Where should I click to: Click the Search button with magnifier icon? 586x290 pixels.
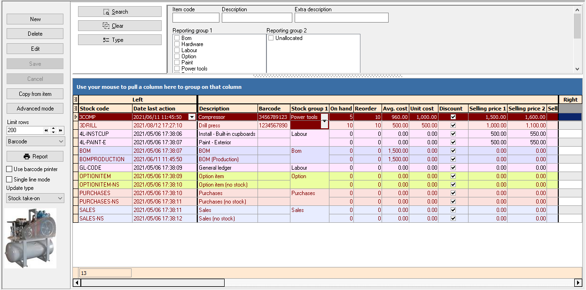pos(119,12)
